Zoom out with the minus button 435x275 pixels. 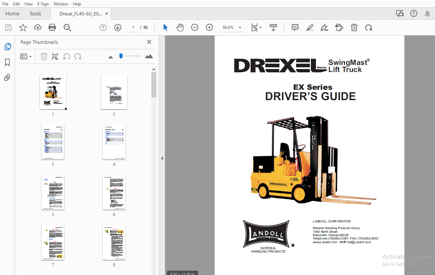click(195, 27)
